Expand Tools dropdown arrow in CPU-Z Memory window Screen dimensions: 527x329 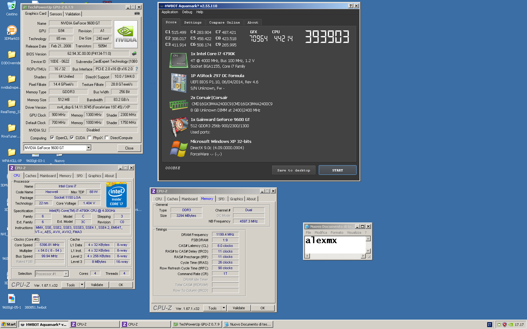click(x=224, y=308)
